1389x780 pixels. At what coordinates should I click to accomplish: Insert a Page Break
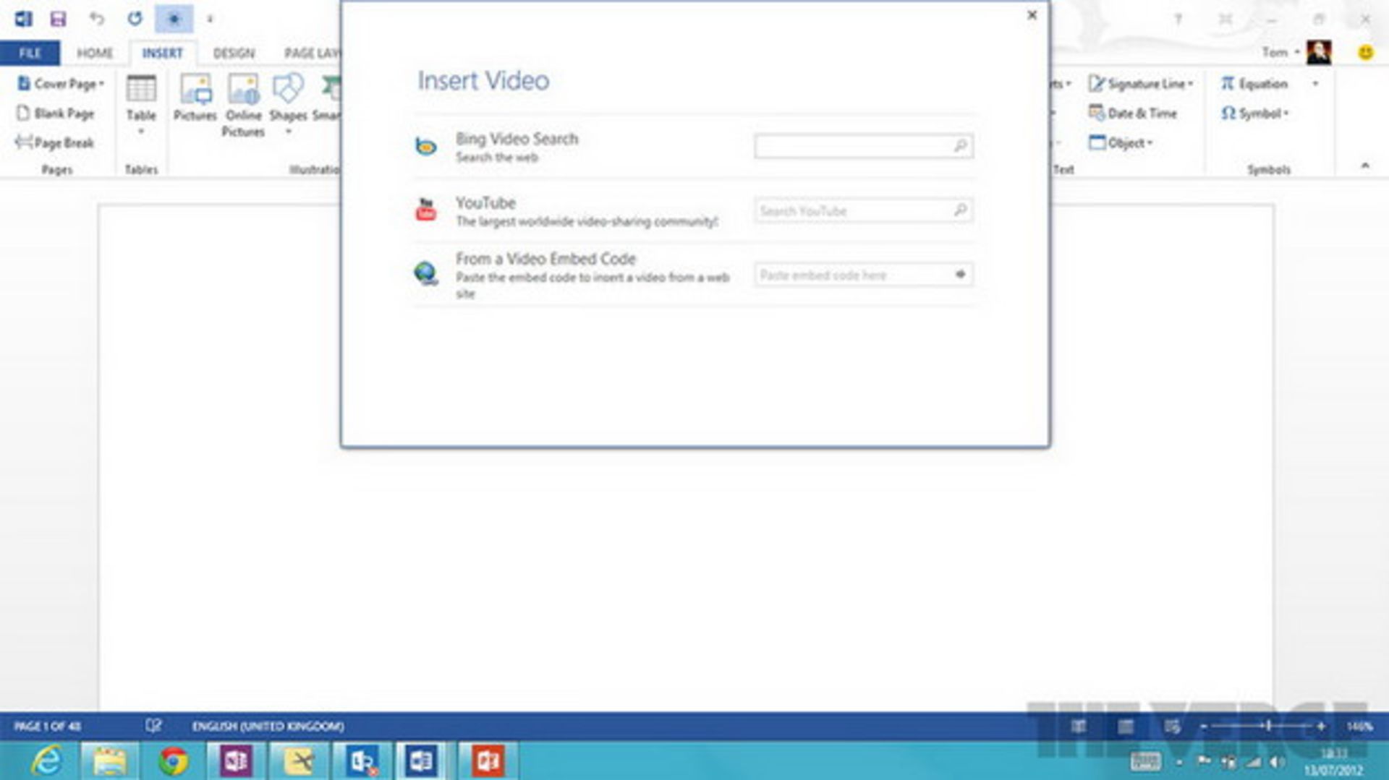55,143
